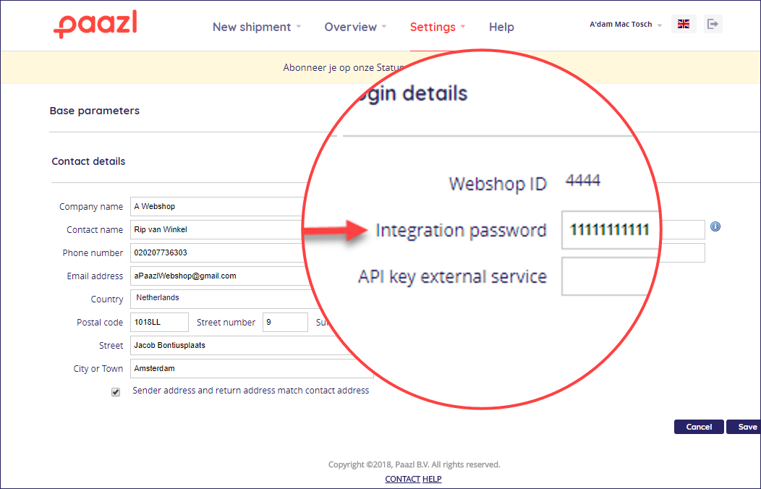Open the CONTACT footer link
The image size is (761, 489).
coord(402,479)
